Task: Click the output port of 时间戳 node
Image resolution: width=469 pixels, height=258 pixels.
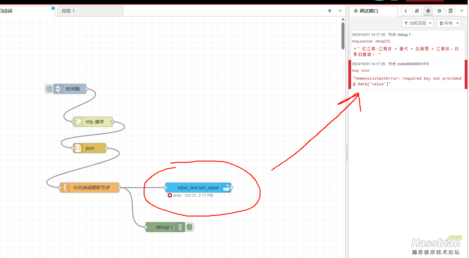Action: 86,89
